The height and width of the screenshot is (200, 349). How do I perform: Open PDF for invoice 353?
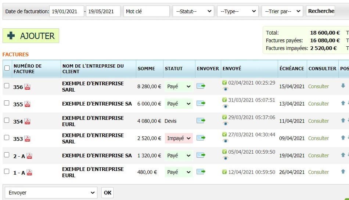pyautogui.click(x=28, y=139)
